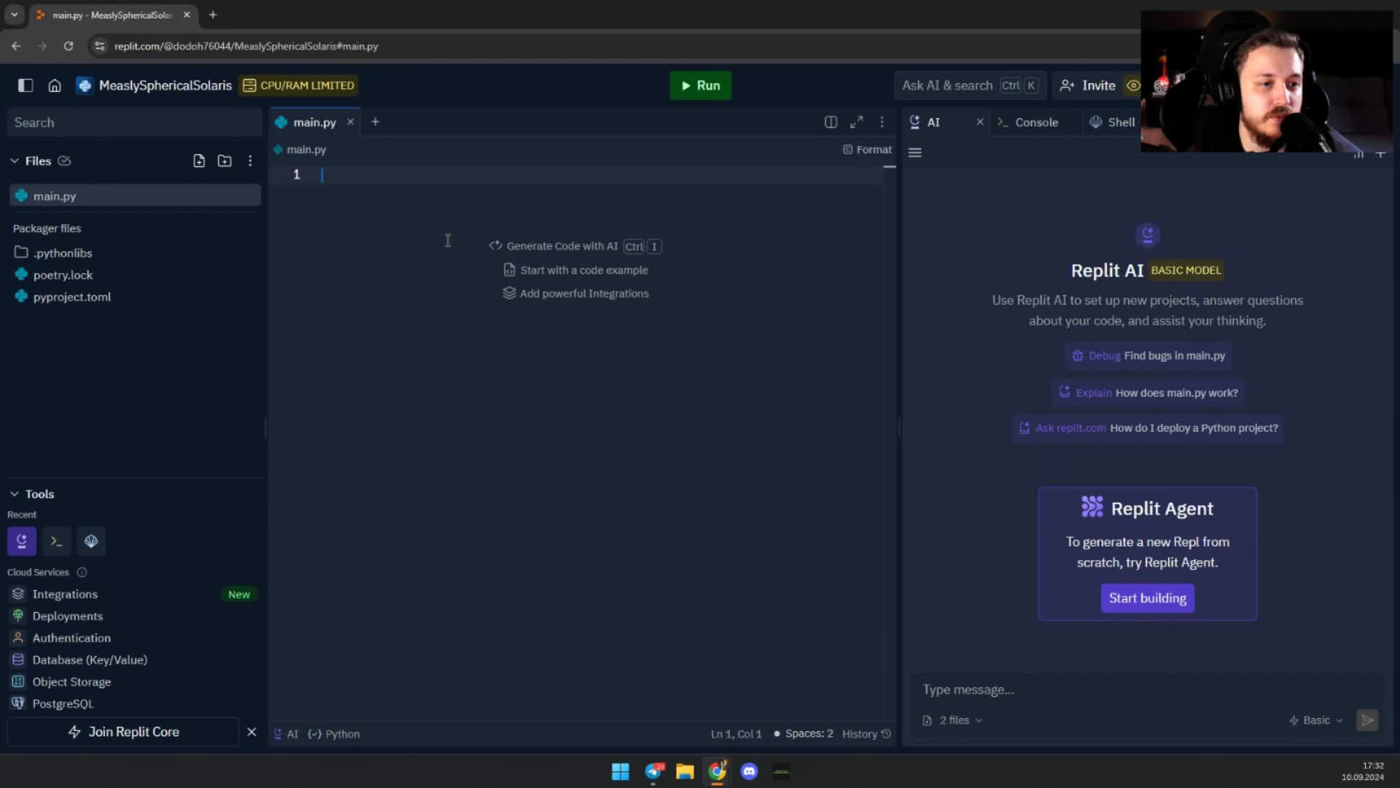Viewport: 1400px width, 788px height.
Task: Collapse the Files section
Action: tap(14, 161)
